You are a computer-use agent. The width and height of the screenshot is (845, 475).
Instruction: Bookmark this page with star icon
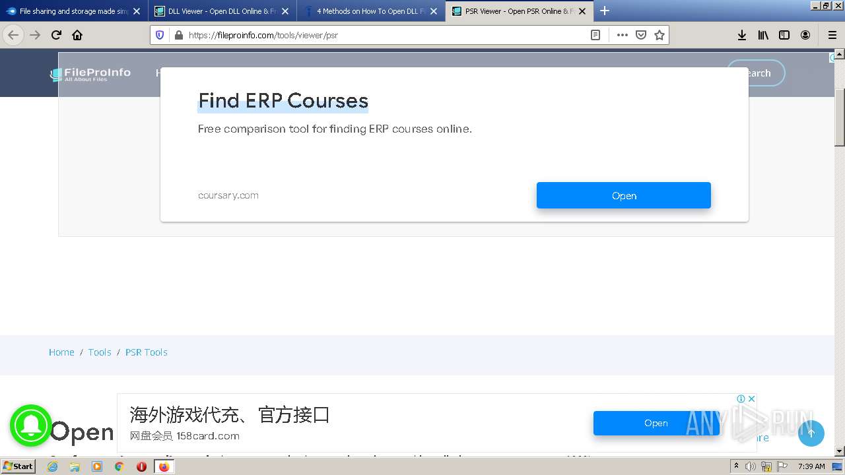[659, 35]
